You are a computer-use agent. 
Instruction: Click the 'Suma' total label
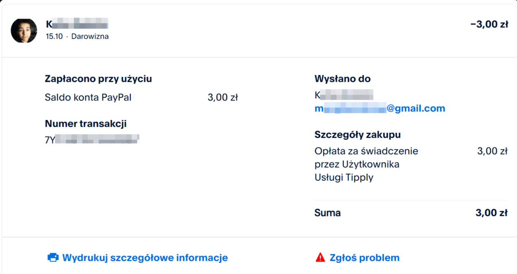click(x=328, y=213)
